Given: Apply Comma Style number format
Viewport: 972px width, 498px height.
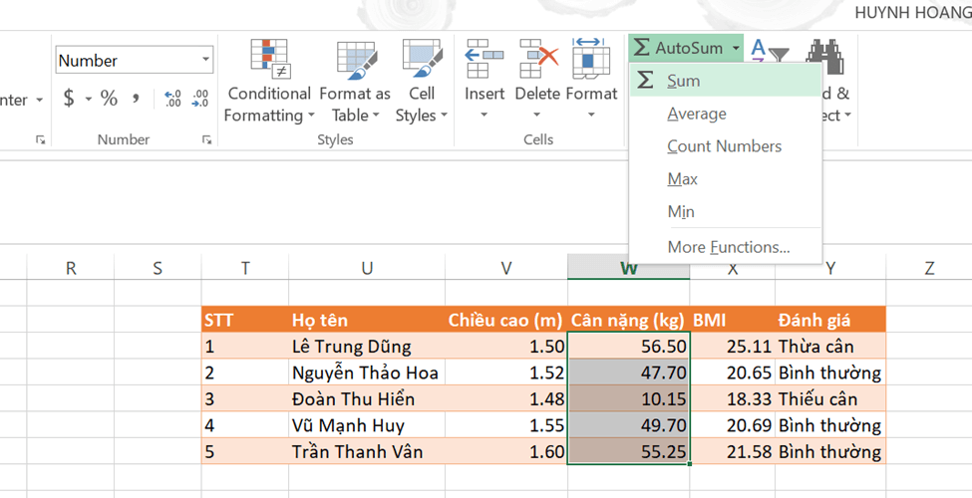Looking at the screenshot, I should tap(136, 98).
